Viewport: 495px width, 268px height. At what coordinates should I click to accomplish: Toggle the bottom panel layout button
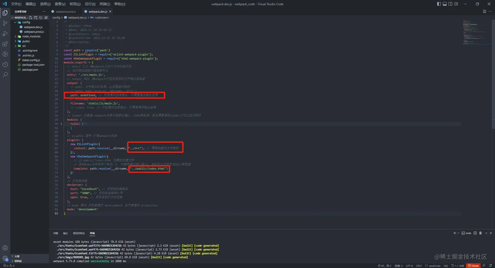click(x=445, y=4)
